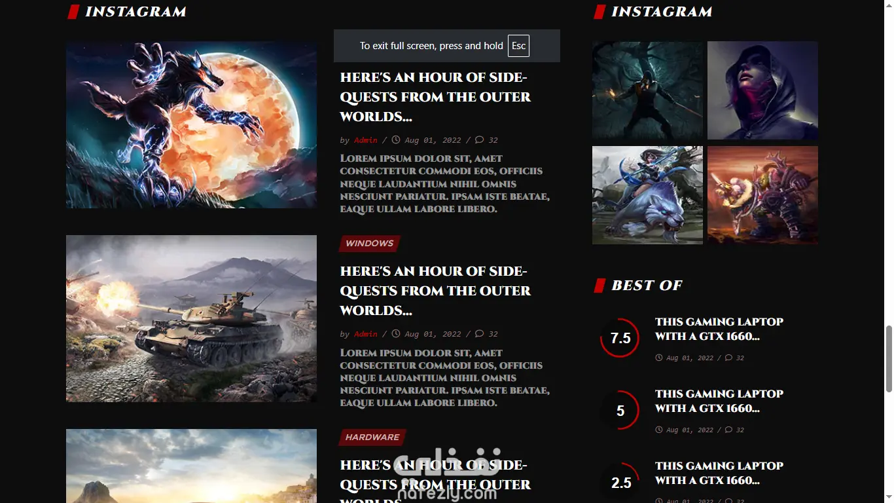The height and width of the screenshot is (503, 894).
Task: Open the tank battle post image
Action: (191, 318)
